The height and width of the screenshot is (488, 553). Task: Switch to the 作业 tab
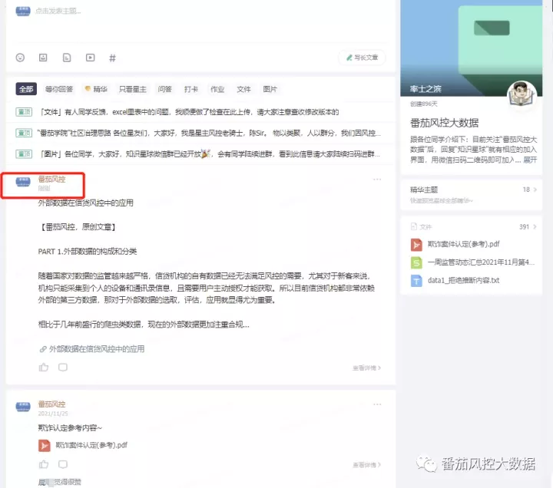(x=217, y=89)
